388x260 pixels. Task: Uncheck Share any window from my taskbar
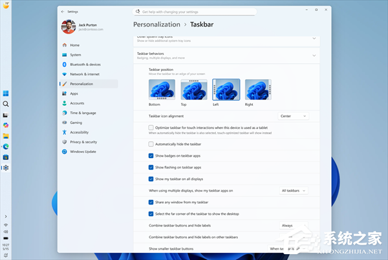tap(151, 202)
